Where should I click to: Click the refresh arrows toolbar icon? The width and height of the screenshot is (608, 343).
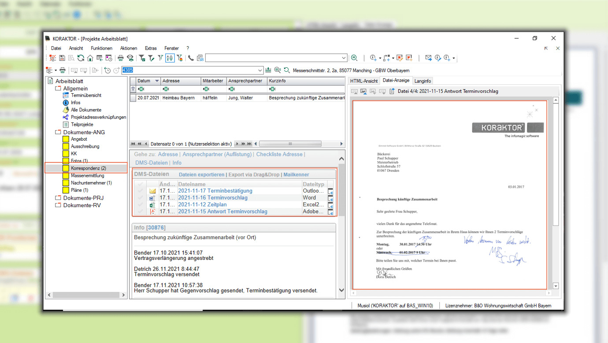click(81, 58)
